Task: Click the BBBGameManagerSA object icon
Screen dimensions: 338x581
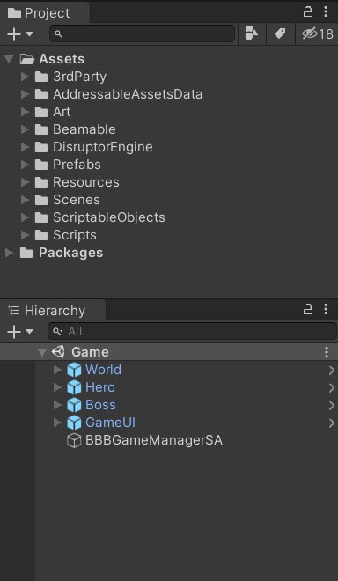Action: [x=74, y=440]
